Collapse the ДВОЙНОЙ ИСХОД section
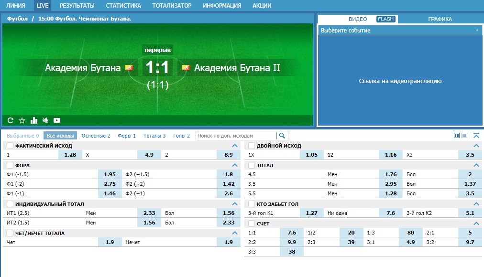The width and height of the screenshot is (484, 277). [476, 146]
